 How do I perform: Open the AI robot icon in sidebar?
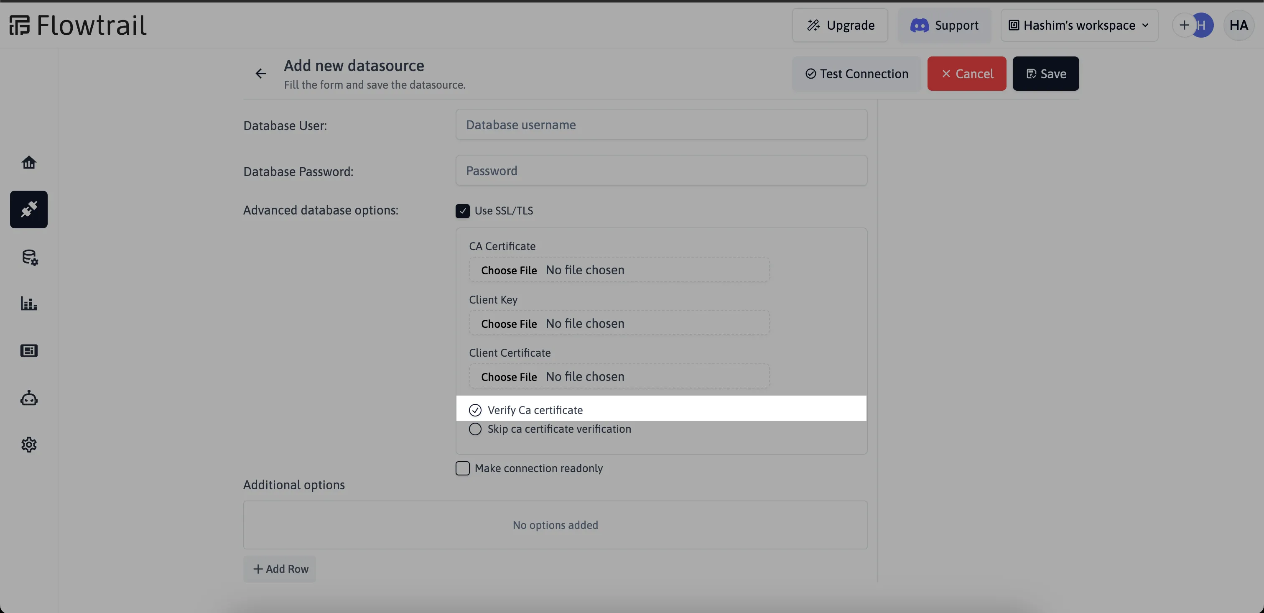pyautogui.click(x=29, y=398)
